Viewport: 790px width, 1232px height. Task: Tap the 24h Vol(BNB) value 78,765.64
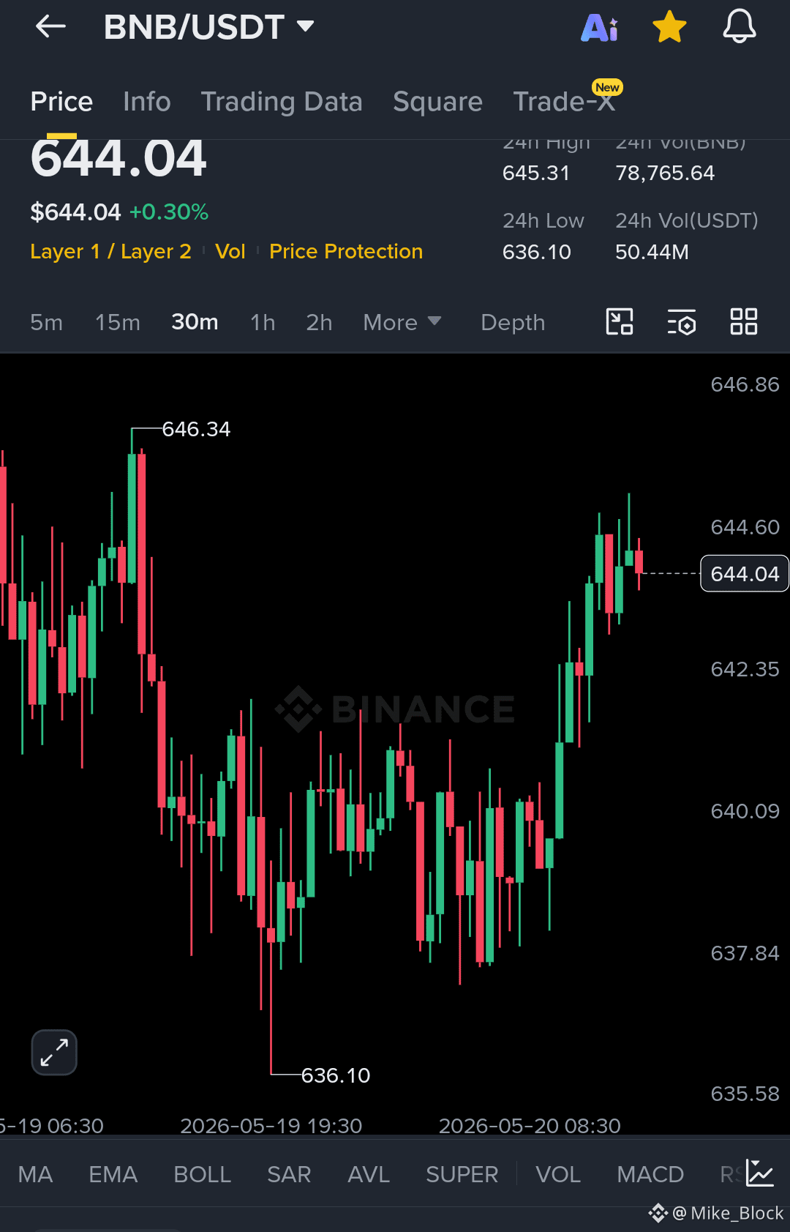pos(665,173)
